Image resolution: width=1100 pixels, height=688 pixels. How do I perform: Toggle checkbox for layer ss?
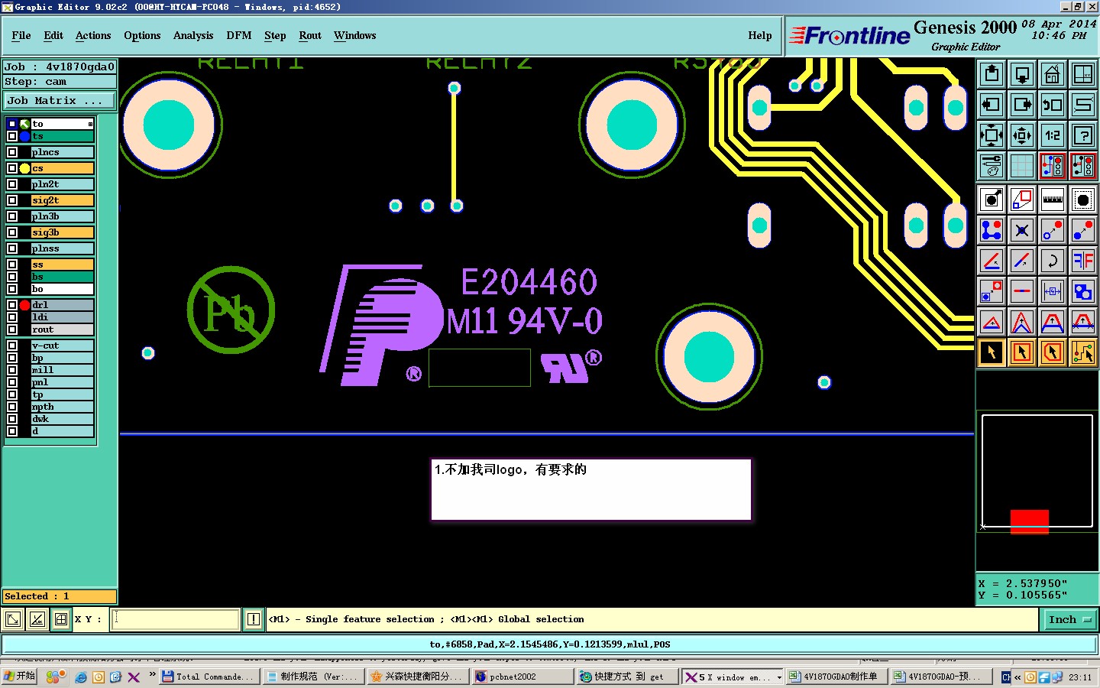coord(12,264)
